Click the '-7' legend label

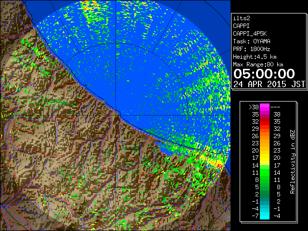255,216
